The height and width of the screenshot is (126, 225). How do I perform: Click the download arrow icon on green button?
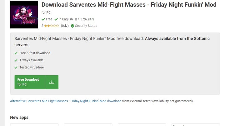(x=52, y=82)
